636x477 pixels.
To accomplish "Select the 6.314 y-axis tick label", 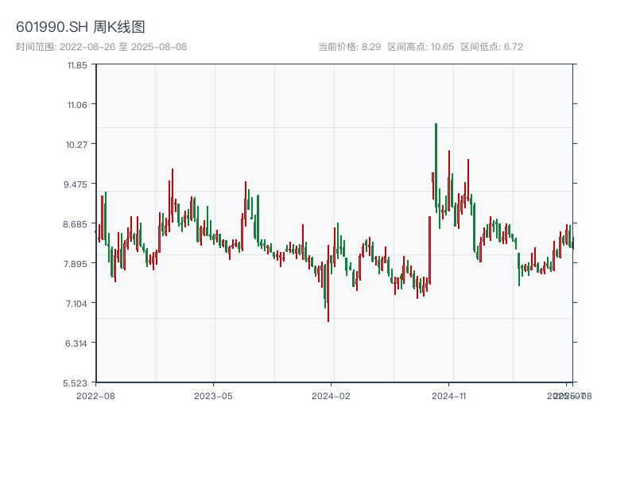I will [77, 343].
